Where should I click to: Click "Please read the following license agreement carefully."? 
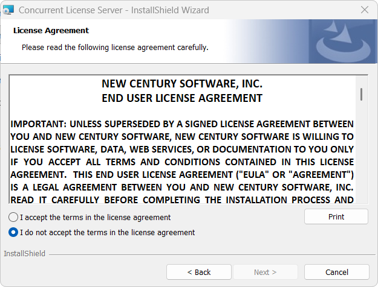(115, 48)
